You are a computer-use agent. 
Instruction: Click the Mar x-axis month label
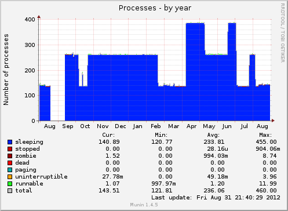tap(174, 126)
